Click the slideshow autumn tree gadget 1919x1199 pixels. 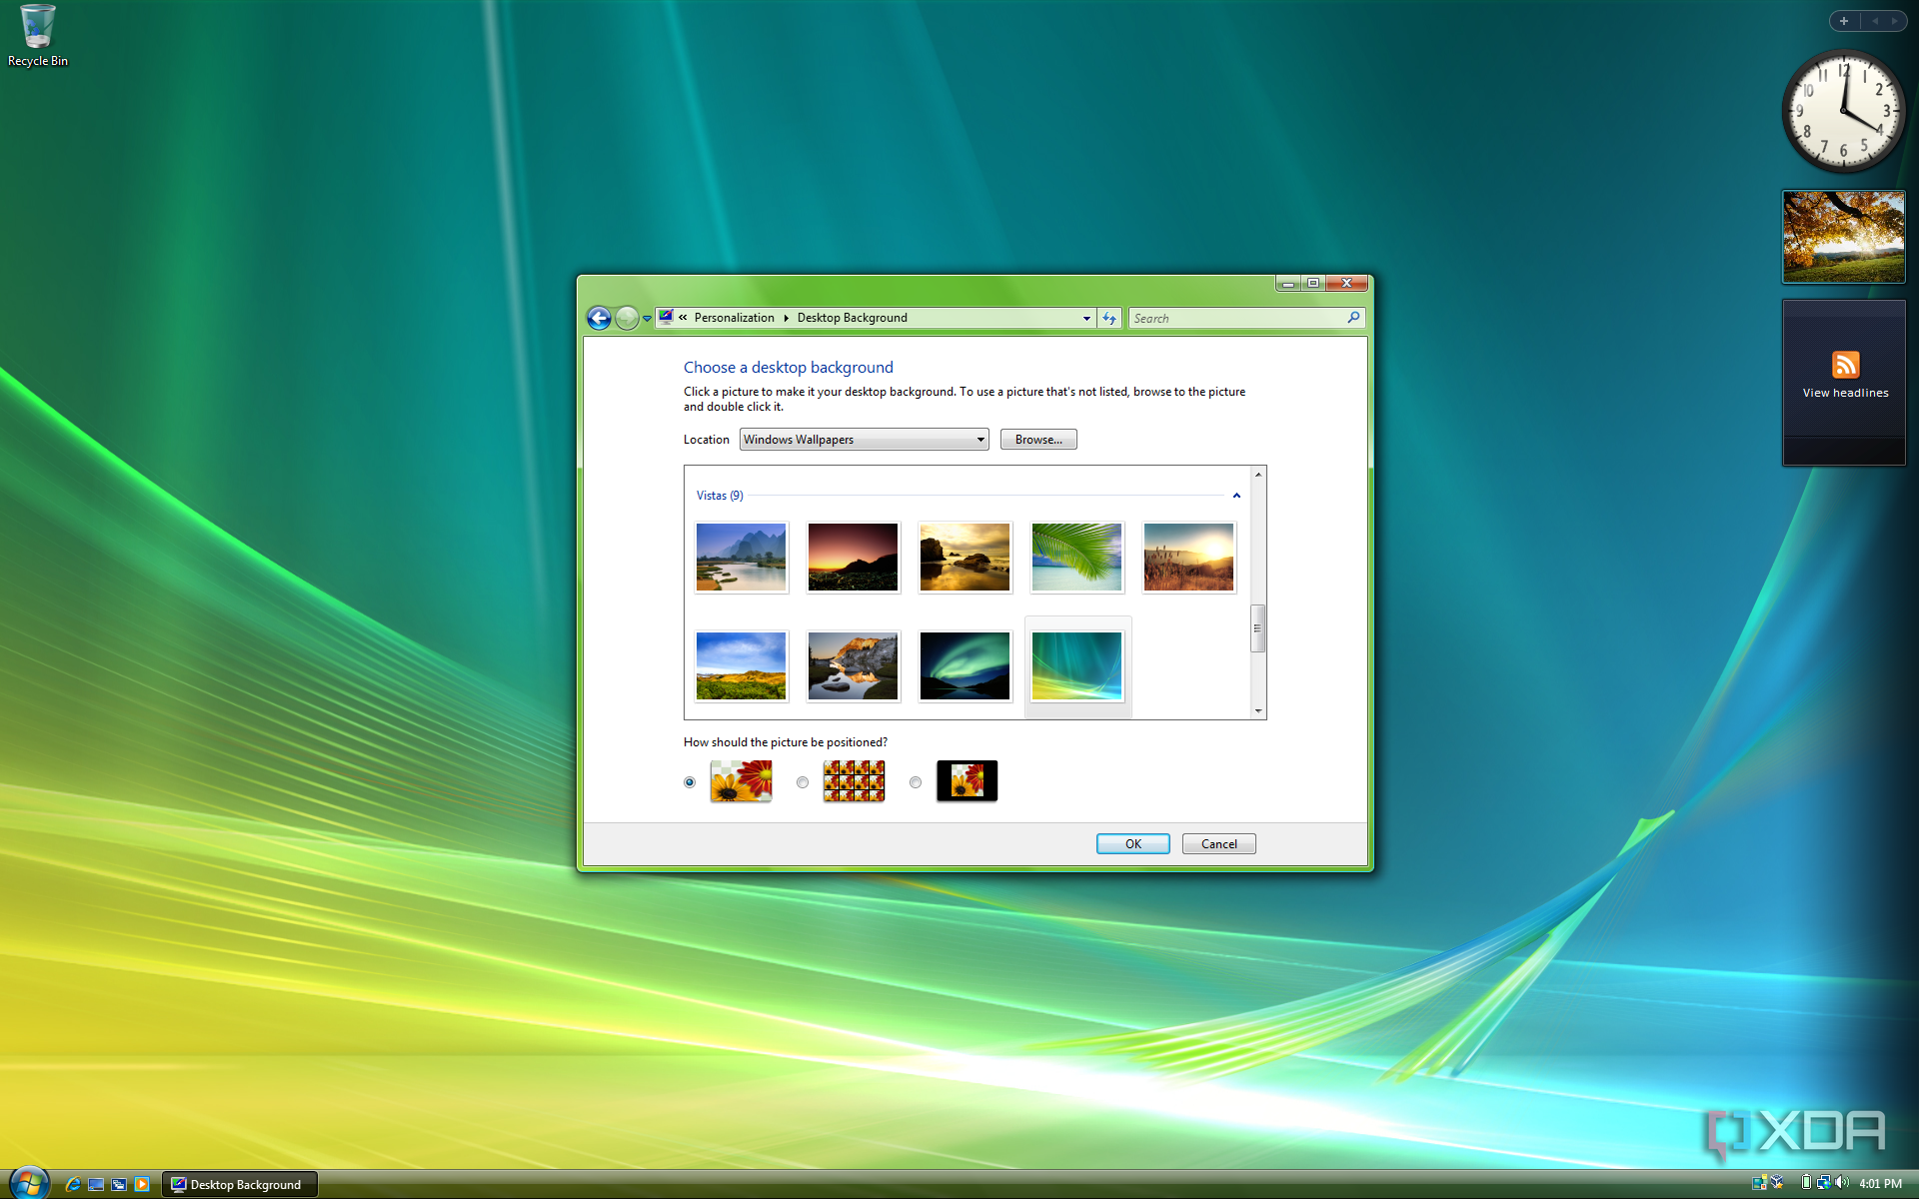pyautogui.click(x=1844, y=237)
